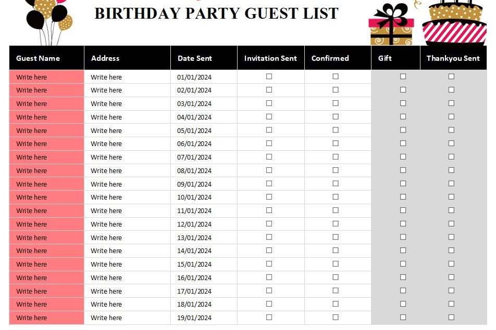The width and height of the screenshot is (496, 330).
Task: Tick Thankyou Sent checkbox for 03/01/2024
Action: [451, 103]
